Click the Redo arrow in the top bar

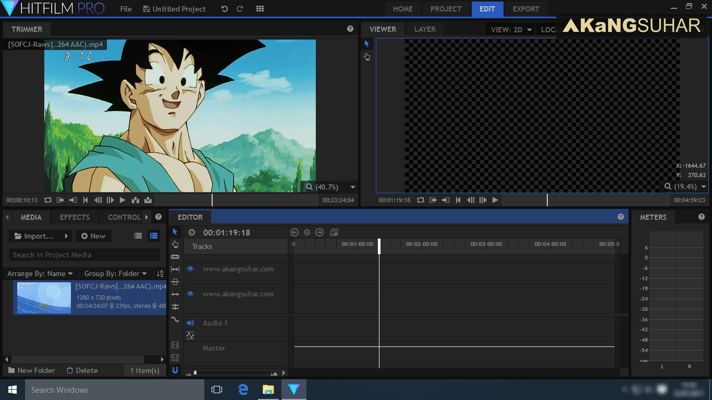(x=240, y=9)
